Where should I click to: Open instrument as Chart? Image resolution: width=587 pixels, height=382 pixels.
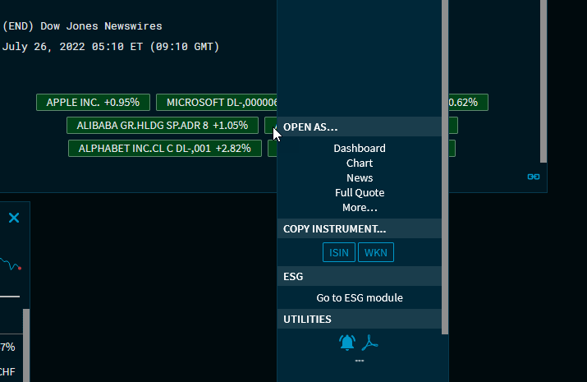point(359,163)
